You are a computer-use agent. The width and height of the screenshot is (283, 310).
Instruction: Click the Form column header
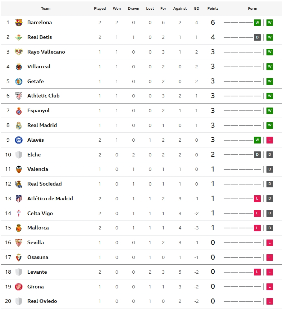pos(253,9)
